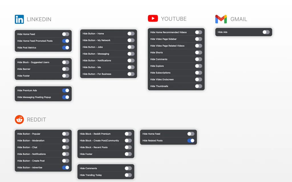Click the LinkedIn logo icon
The image size is (292, 182).
(19, 19)
